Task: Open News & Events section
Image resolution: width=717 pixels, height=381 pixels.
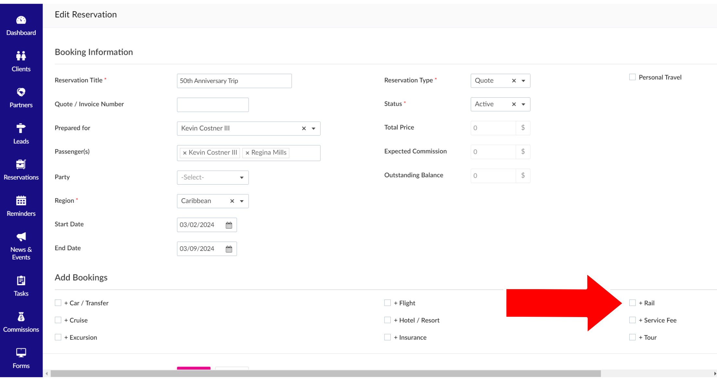Action: 21,246
